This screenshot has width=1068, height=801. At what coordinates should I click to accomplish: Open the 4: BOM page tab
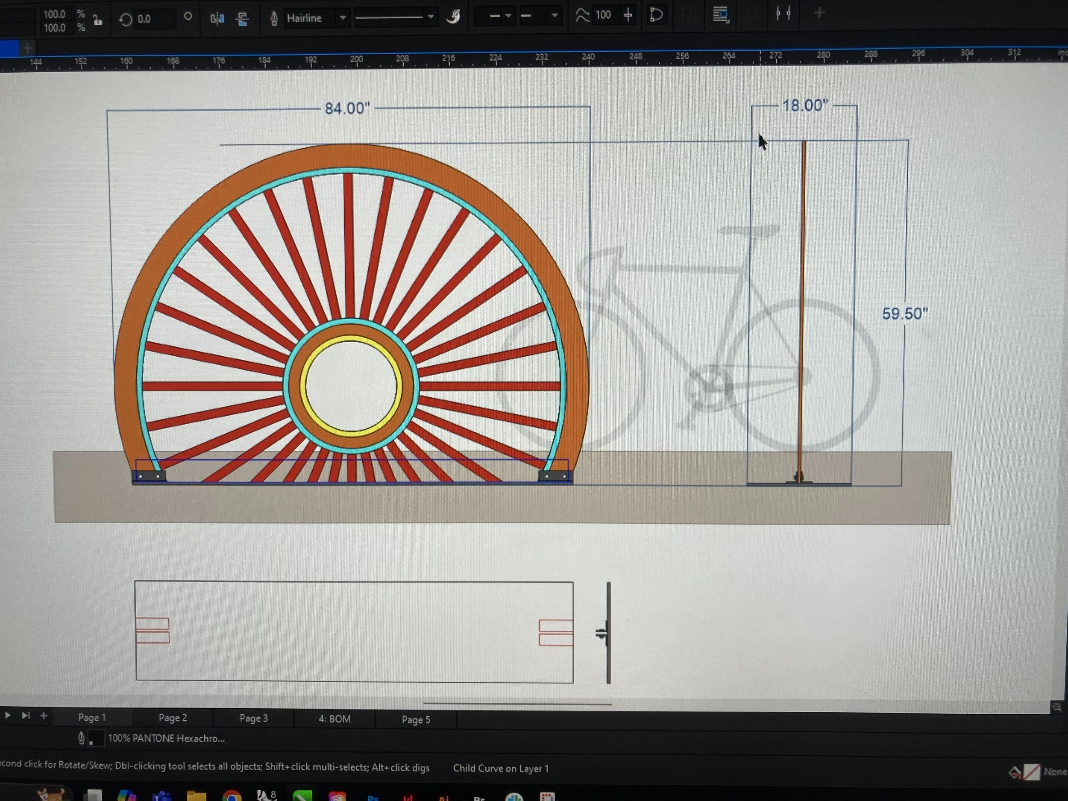click(x=334, y=719)
